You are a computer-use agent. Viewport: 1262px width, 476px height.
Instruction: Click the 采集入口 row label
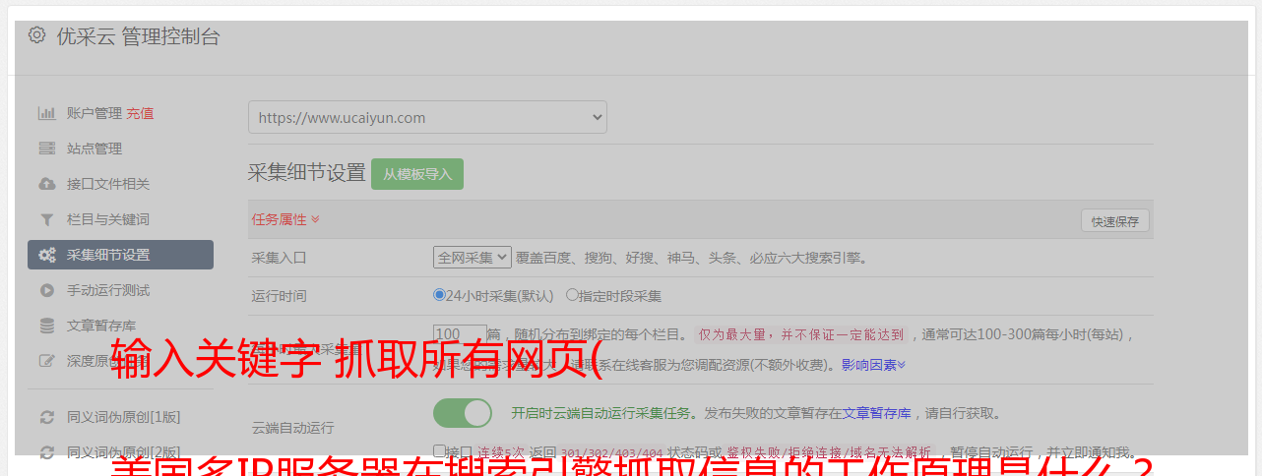(x=280, y=258)
